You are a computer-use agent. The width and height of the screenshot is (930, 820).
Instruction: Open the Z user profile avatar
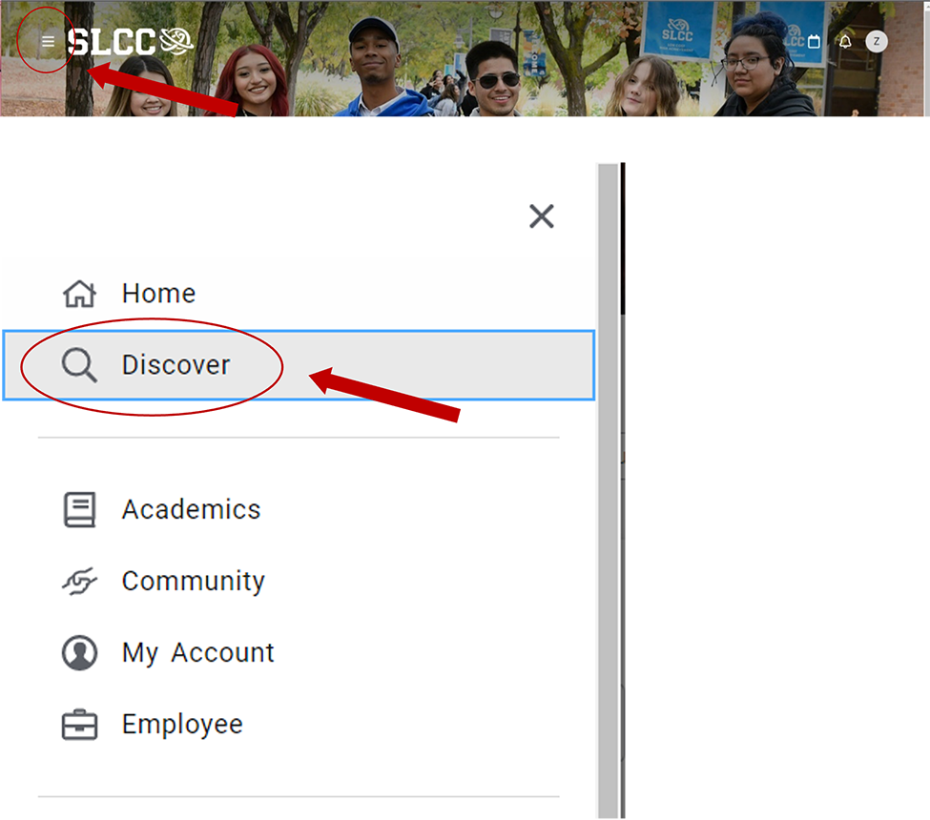point(877,42)
